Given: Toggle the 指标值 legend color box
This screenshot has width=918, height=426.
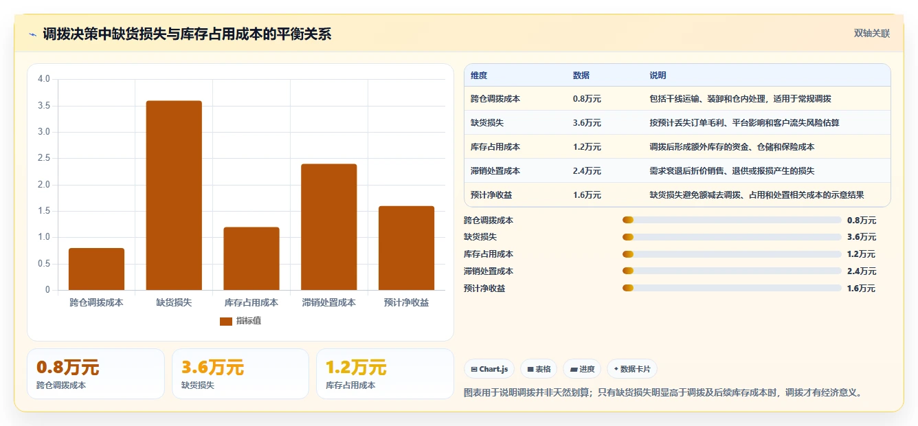Looking at the screenshot, I should pyautogui.click(x=226, y=321).
